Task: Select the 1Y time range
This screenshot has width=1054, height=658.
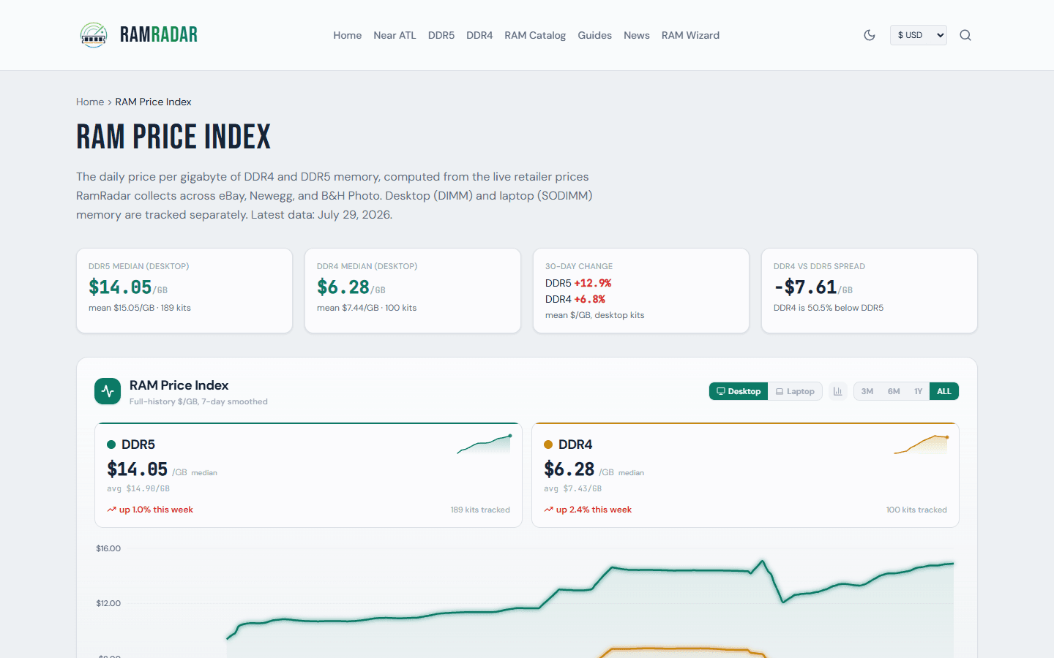Action: click(x=918, y=391)
